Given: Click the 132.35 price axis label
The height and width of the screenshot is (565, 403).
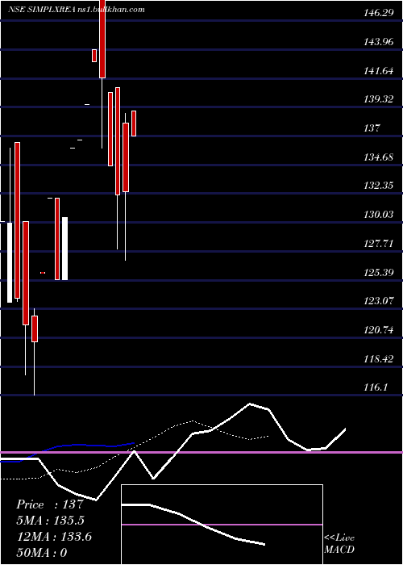Looking at the screenshot, I should pyautogui.click(x=379, y=186).
